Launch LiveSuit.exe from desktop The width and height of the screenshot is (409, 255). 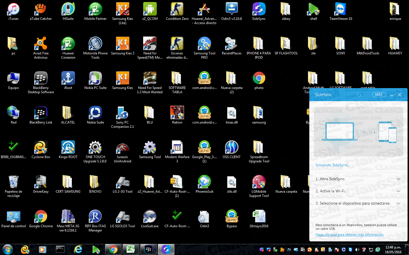pos(150,219)
